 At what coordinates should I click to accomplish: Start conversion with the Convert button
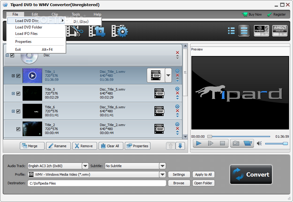click(251, 174)
